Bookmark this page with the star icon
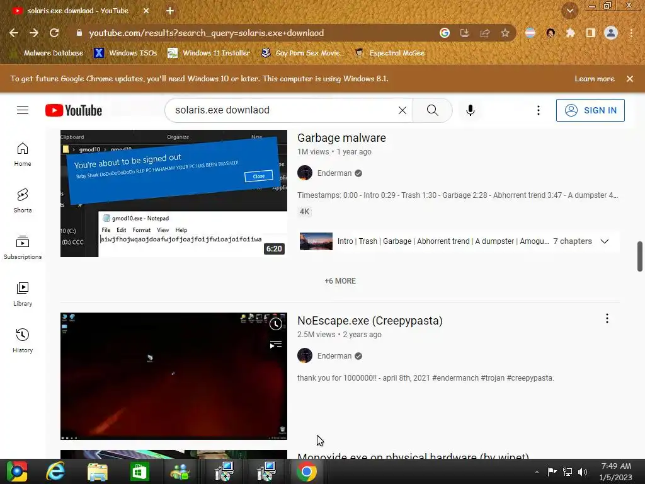Image resolution: width=645 pixels, height=484 pixels. (505, 33)
